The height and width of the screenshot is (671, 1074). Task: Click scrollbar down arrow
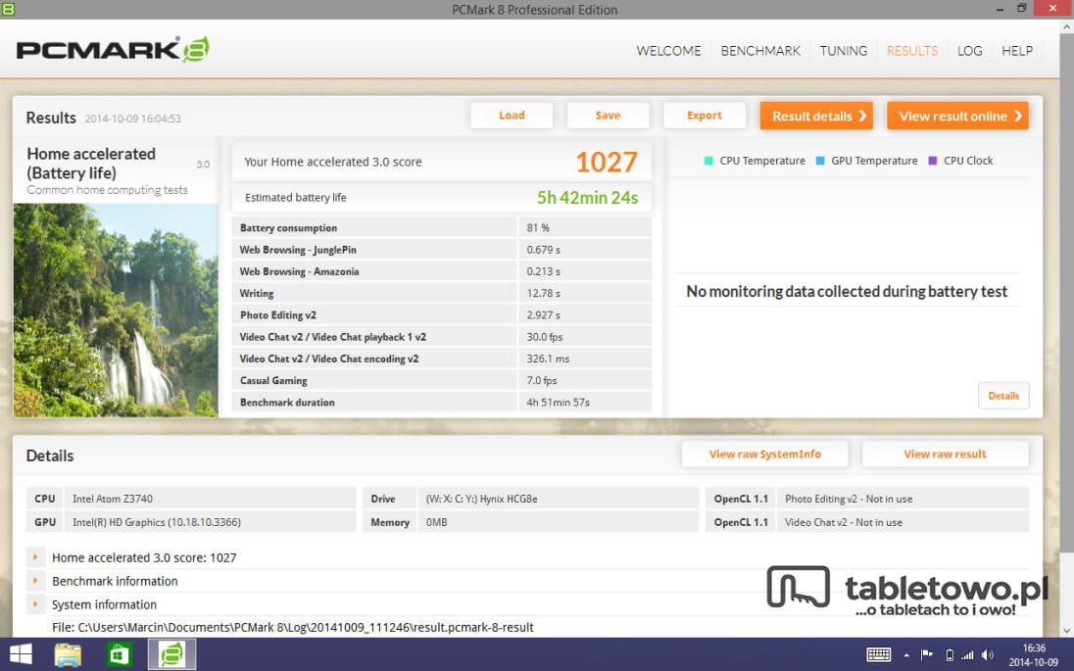tap(1066, 630)
